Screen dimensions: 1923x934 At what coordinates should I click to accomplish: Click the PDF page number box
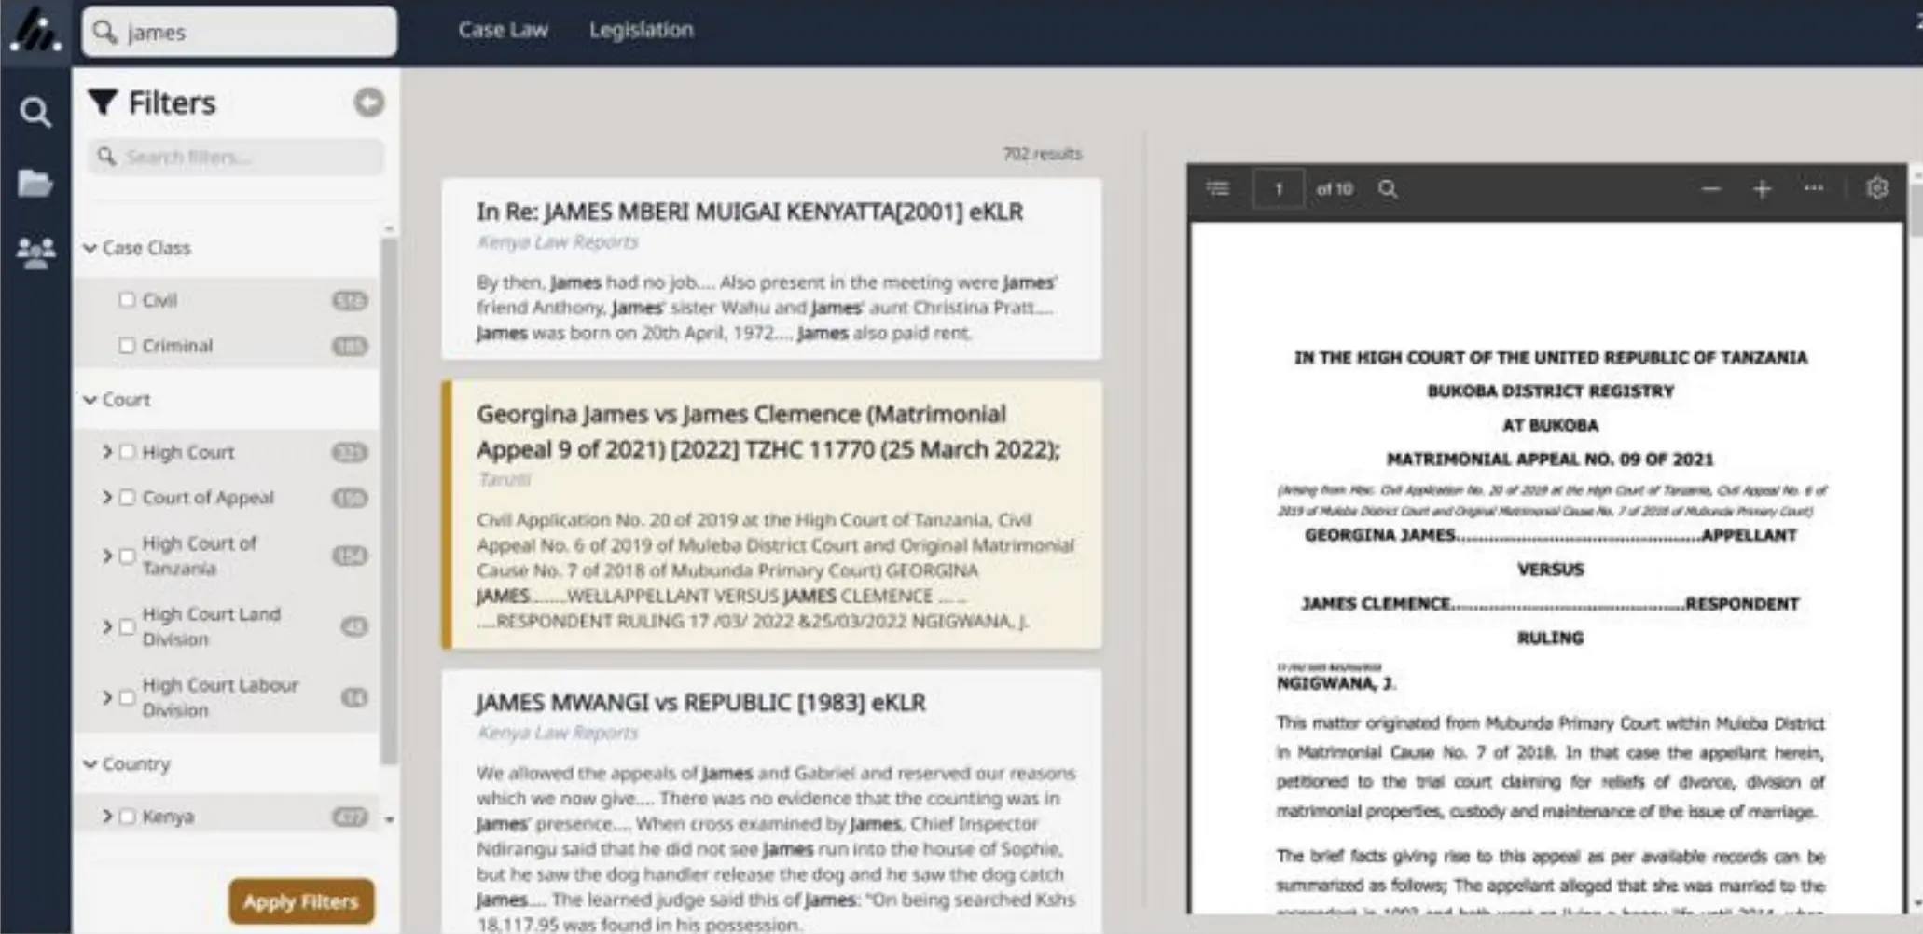pos(1279,189)
